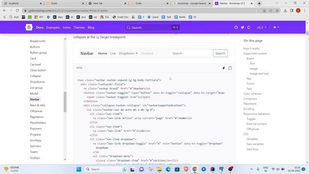Focus the Bootstrap docs search box

[x=153, y=28]
